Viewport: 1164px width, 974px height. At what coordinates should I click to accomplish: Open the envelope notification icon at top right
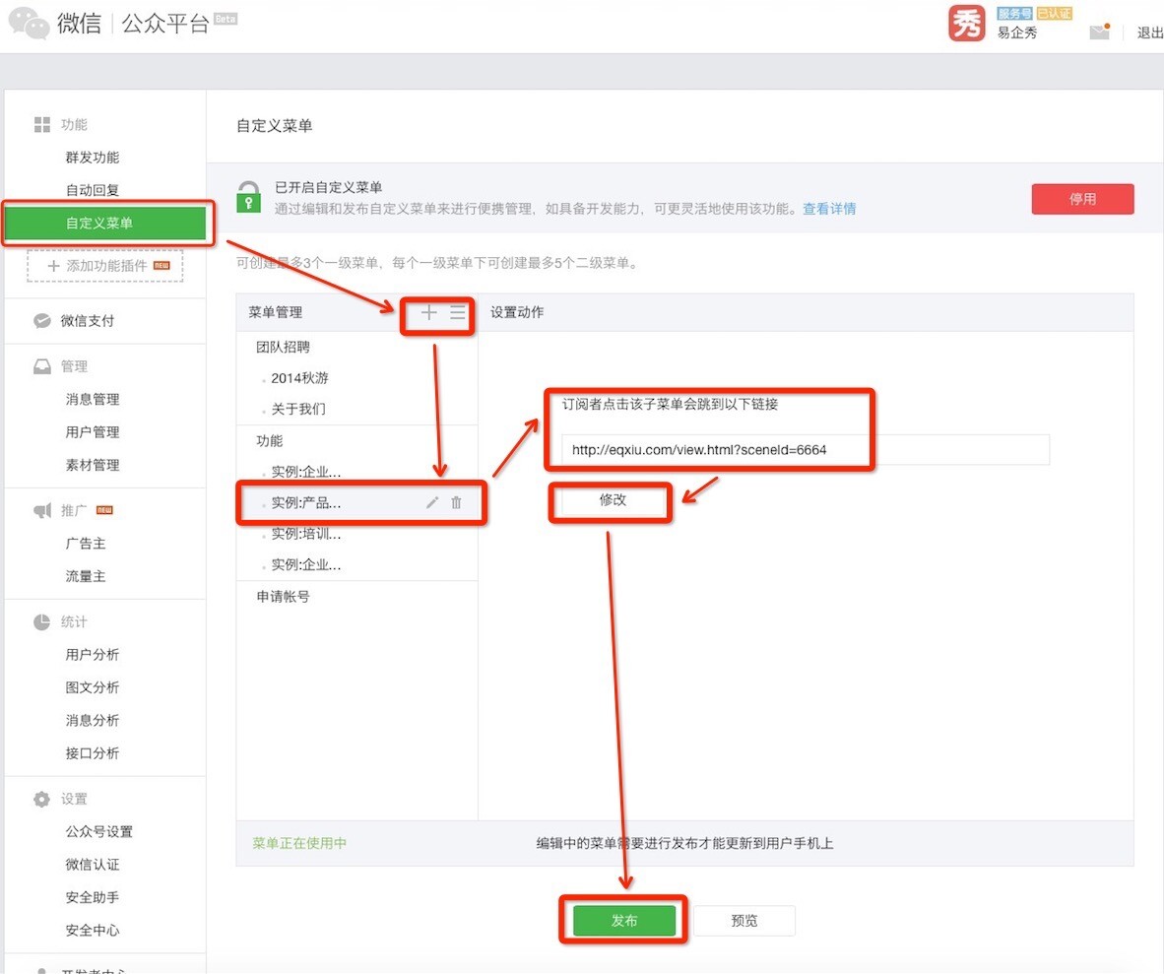(x=1100, y=31)
